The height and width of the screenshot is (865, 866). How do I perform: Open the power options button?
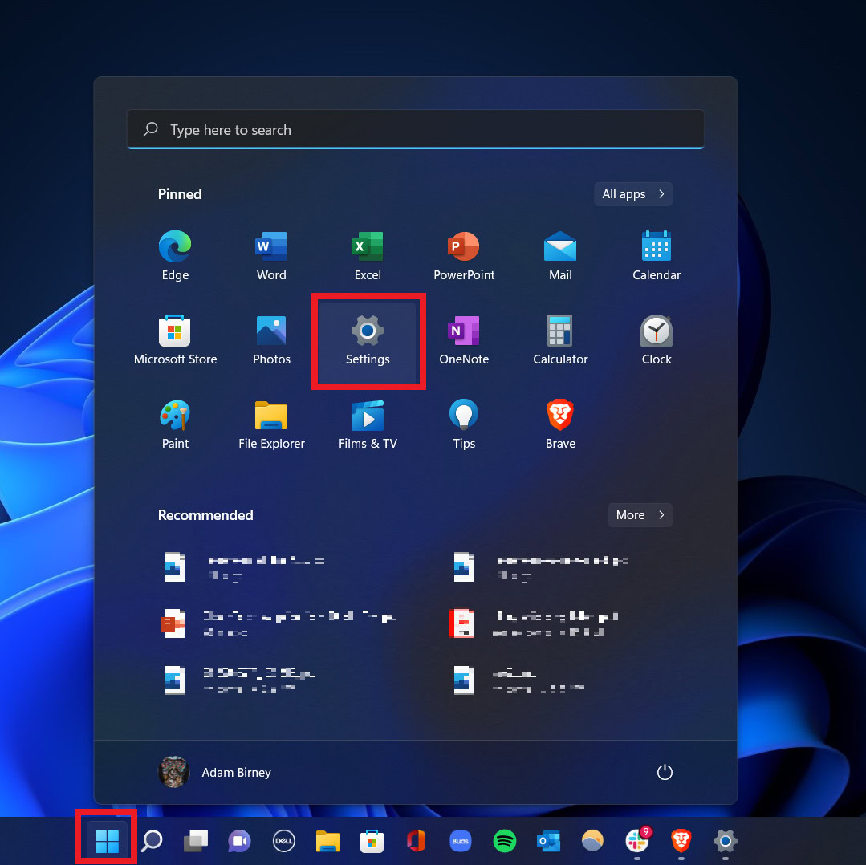[665, 773]
